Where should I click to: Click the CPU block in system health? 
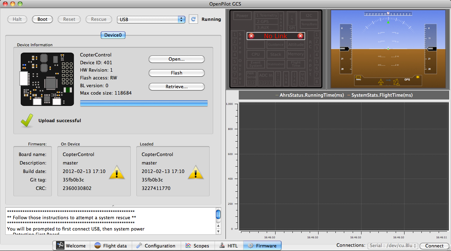256,54
